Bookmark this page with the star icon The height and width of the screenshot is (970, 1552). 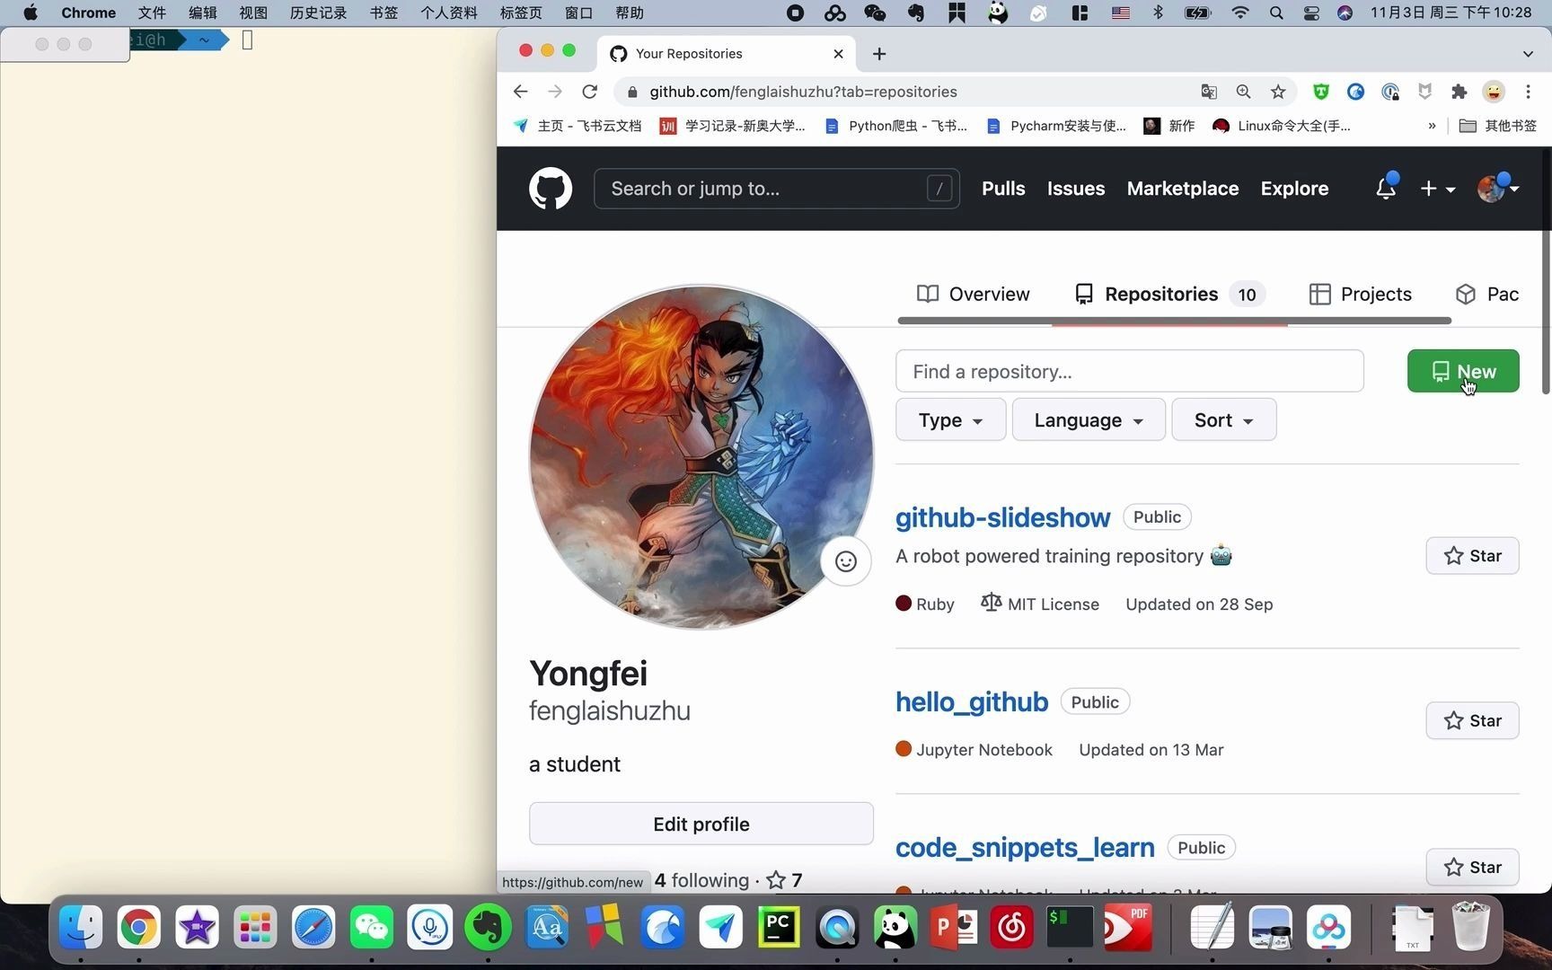[1278, 92]
